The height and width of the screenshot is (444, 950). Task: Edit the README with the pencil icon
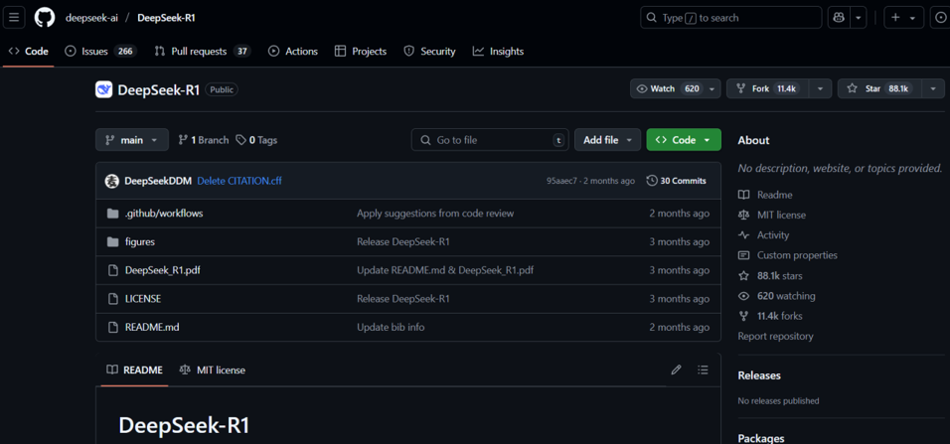[x=676, y=370]
